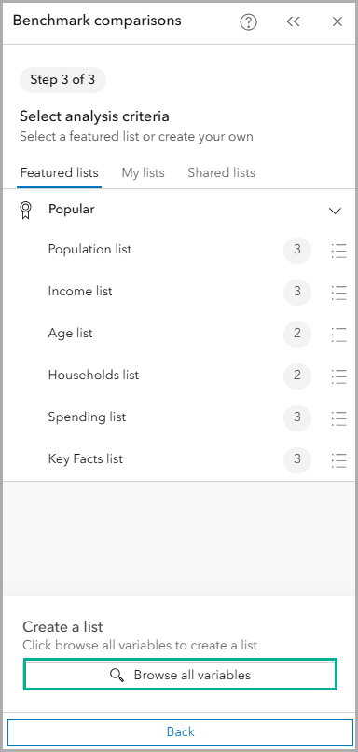Viewport: 358px width, 752px height.
Task: Click the Browse all variables button
Action: pos(181,675)
